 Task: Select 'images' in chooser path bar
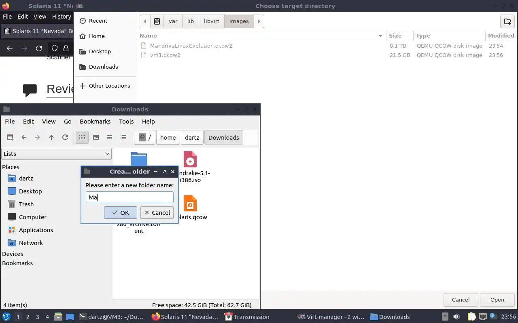[239, 21]
